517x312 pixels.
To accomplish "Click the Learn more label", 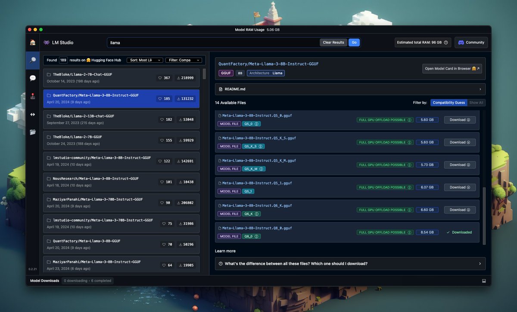I will (225, 251).
